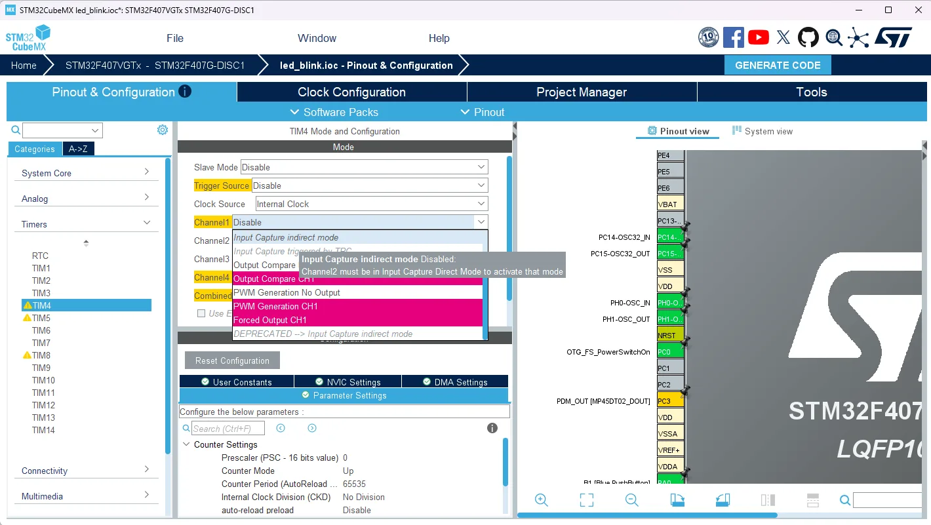Open the Window menu
Viewport: 931px width, 525px height.
(x=317, y=38)
